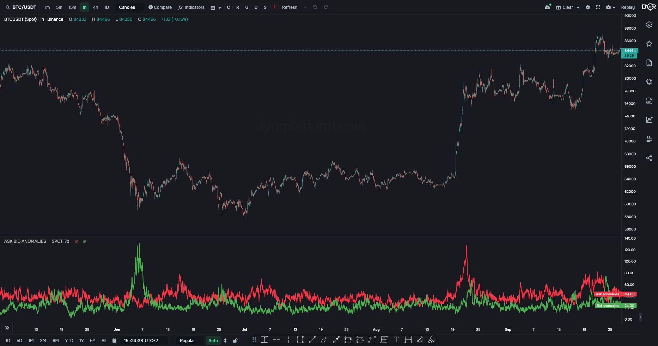Click the Compare button
Viewport: 658px width, 346px height.
point(160,7)
